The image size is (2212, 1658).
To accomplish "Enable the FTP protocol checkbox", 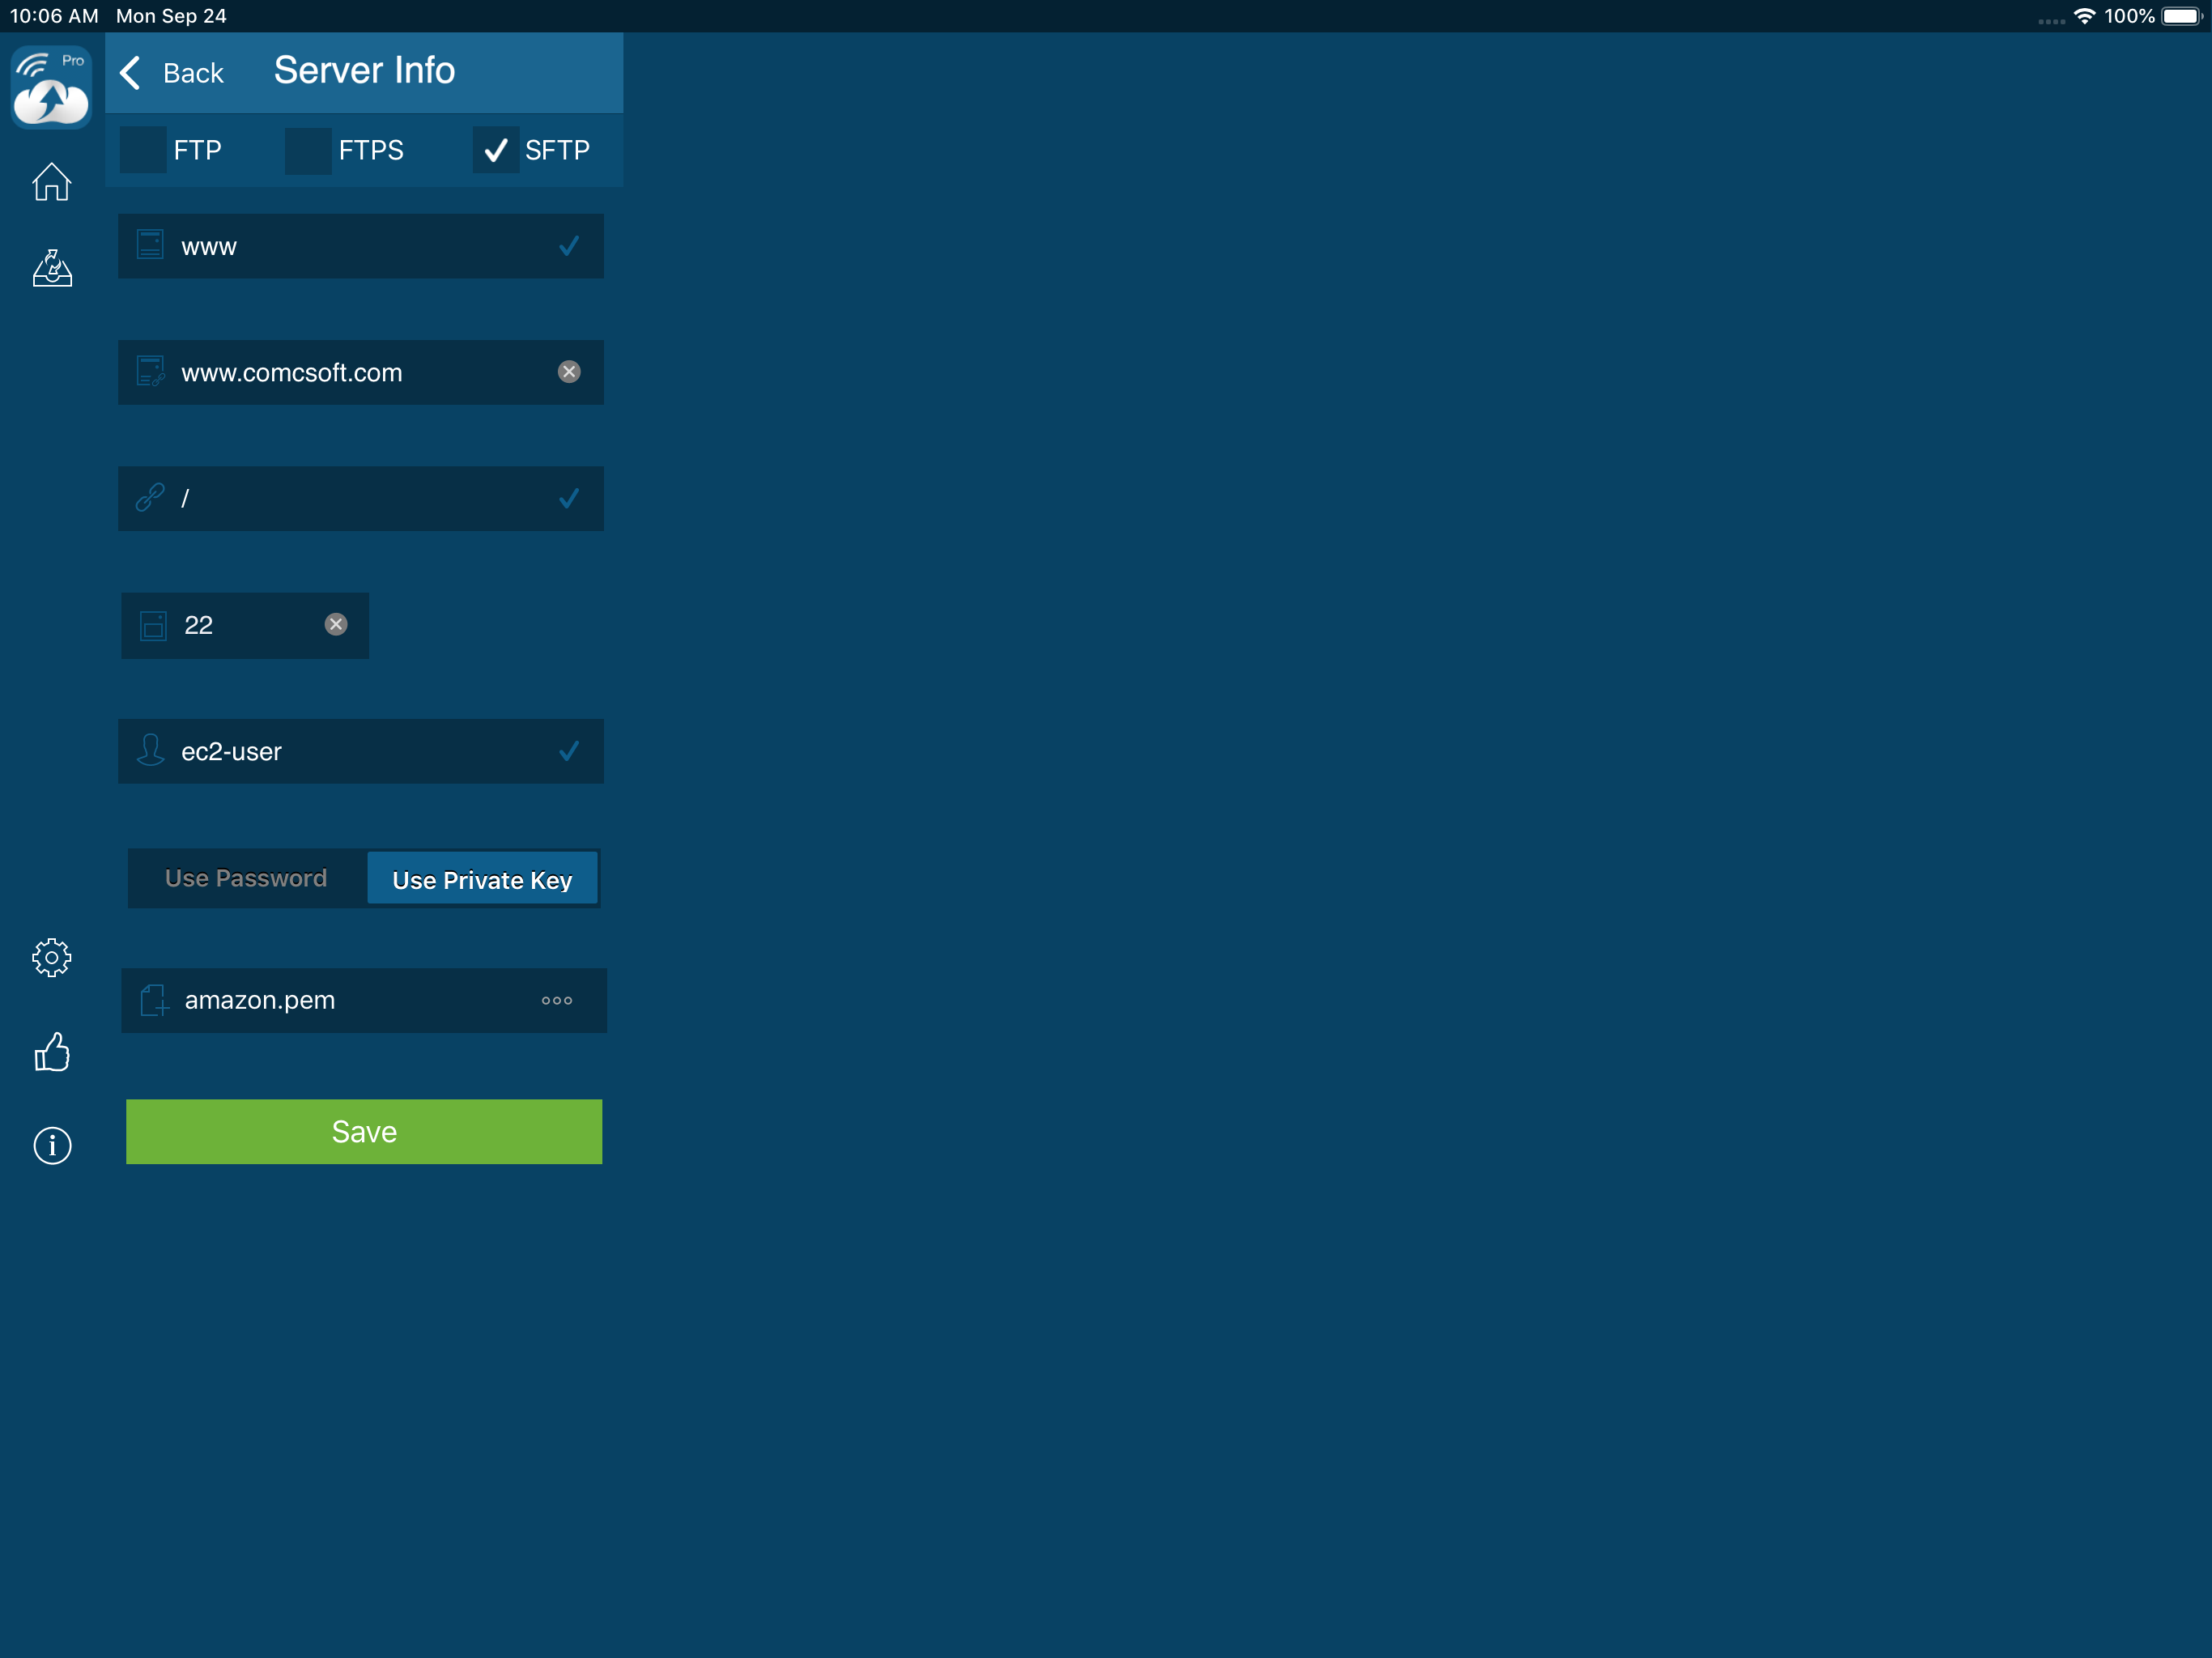I will point(143,150).
